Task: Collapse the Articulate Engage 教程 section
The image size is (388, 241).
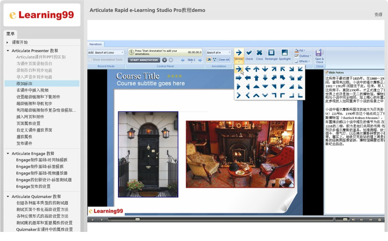Action: [8, 154]
